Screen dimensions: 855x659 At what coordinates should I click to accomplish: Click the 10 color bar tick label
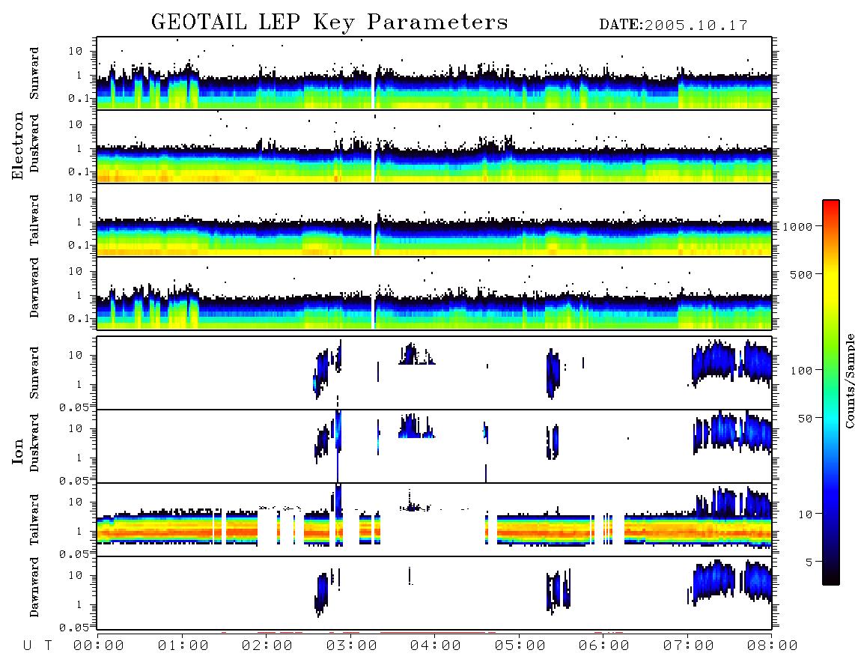pos(805,514)
